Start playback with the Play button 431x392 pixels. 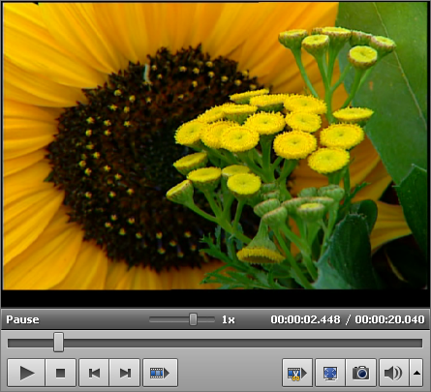pos(26,373)
